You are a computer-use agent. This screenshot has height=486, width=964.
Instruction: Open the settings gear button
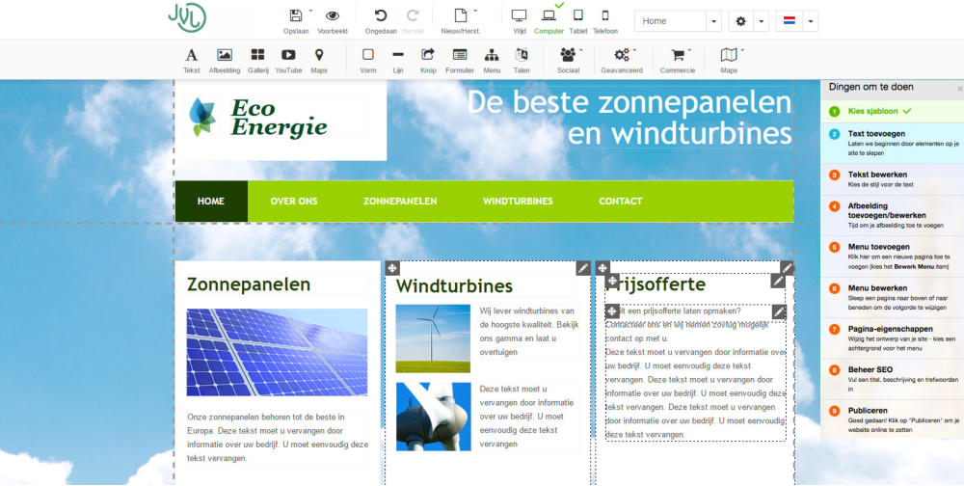[x=740, y=21]
